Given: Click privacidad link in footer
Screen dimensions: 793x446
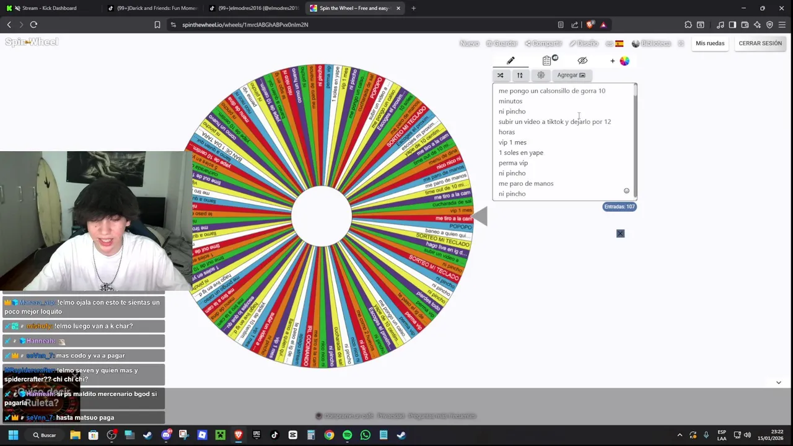Looking at the screenshot, I should click(x=390, y=416).
